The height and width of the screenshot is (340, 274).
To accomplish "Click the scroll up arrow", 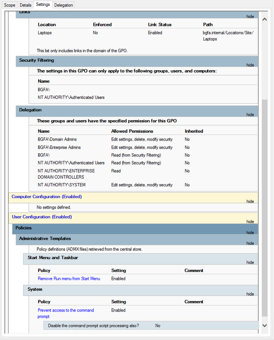I will pos(264,19).
